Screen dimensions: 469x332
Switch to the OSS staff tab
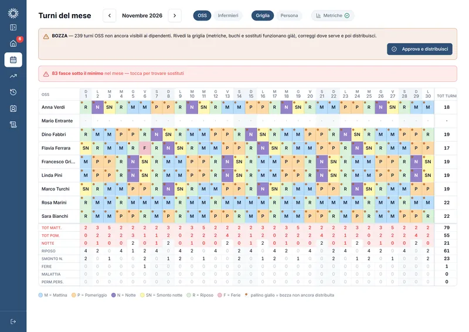[x=202, y=16]
